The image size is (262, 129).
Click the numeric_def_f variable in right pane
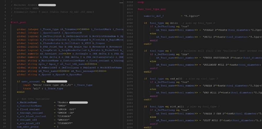[x=154, y=16]
